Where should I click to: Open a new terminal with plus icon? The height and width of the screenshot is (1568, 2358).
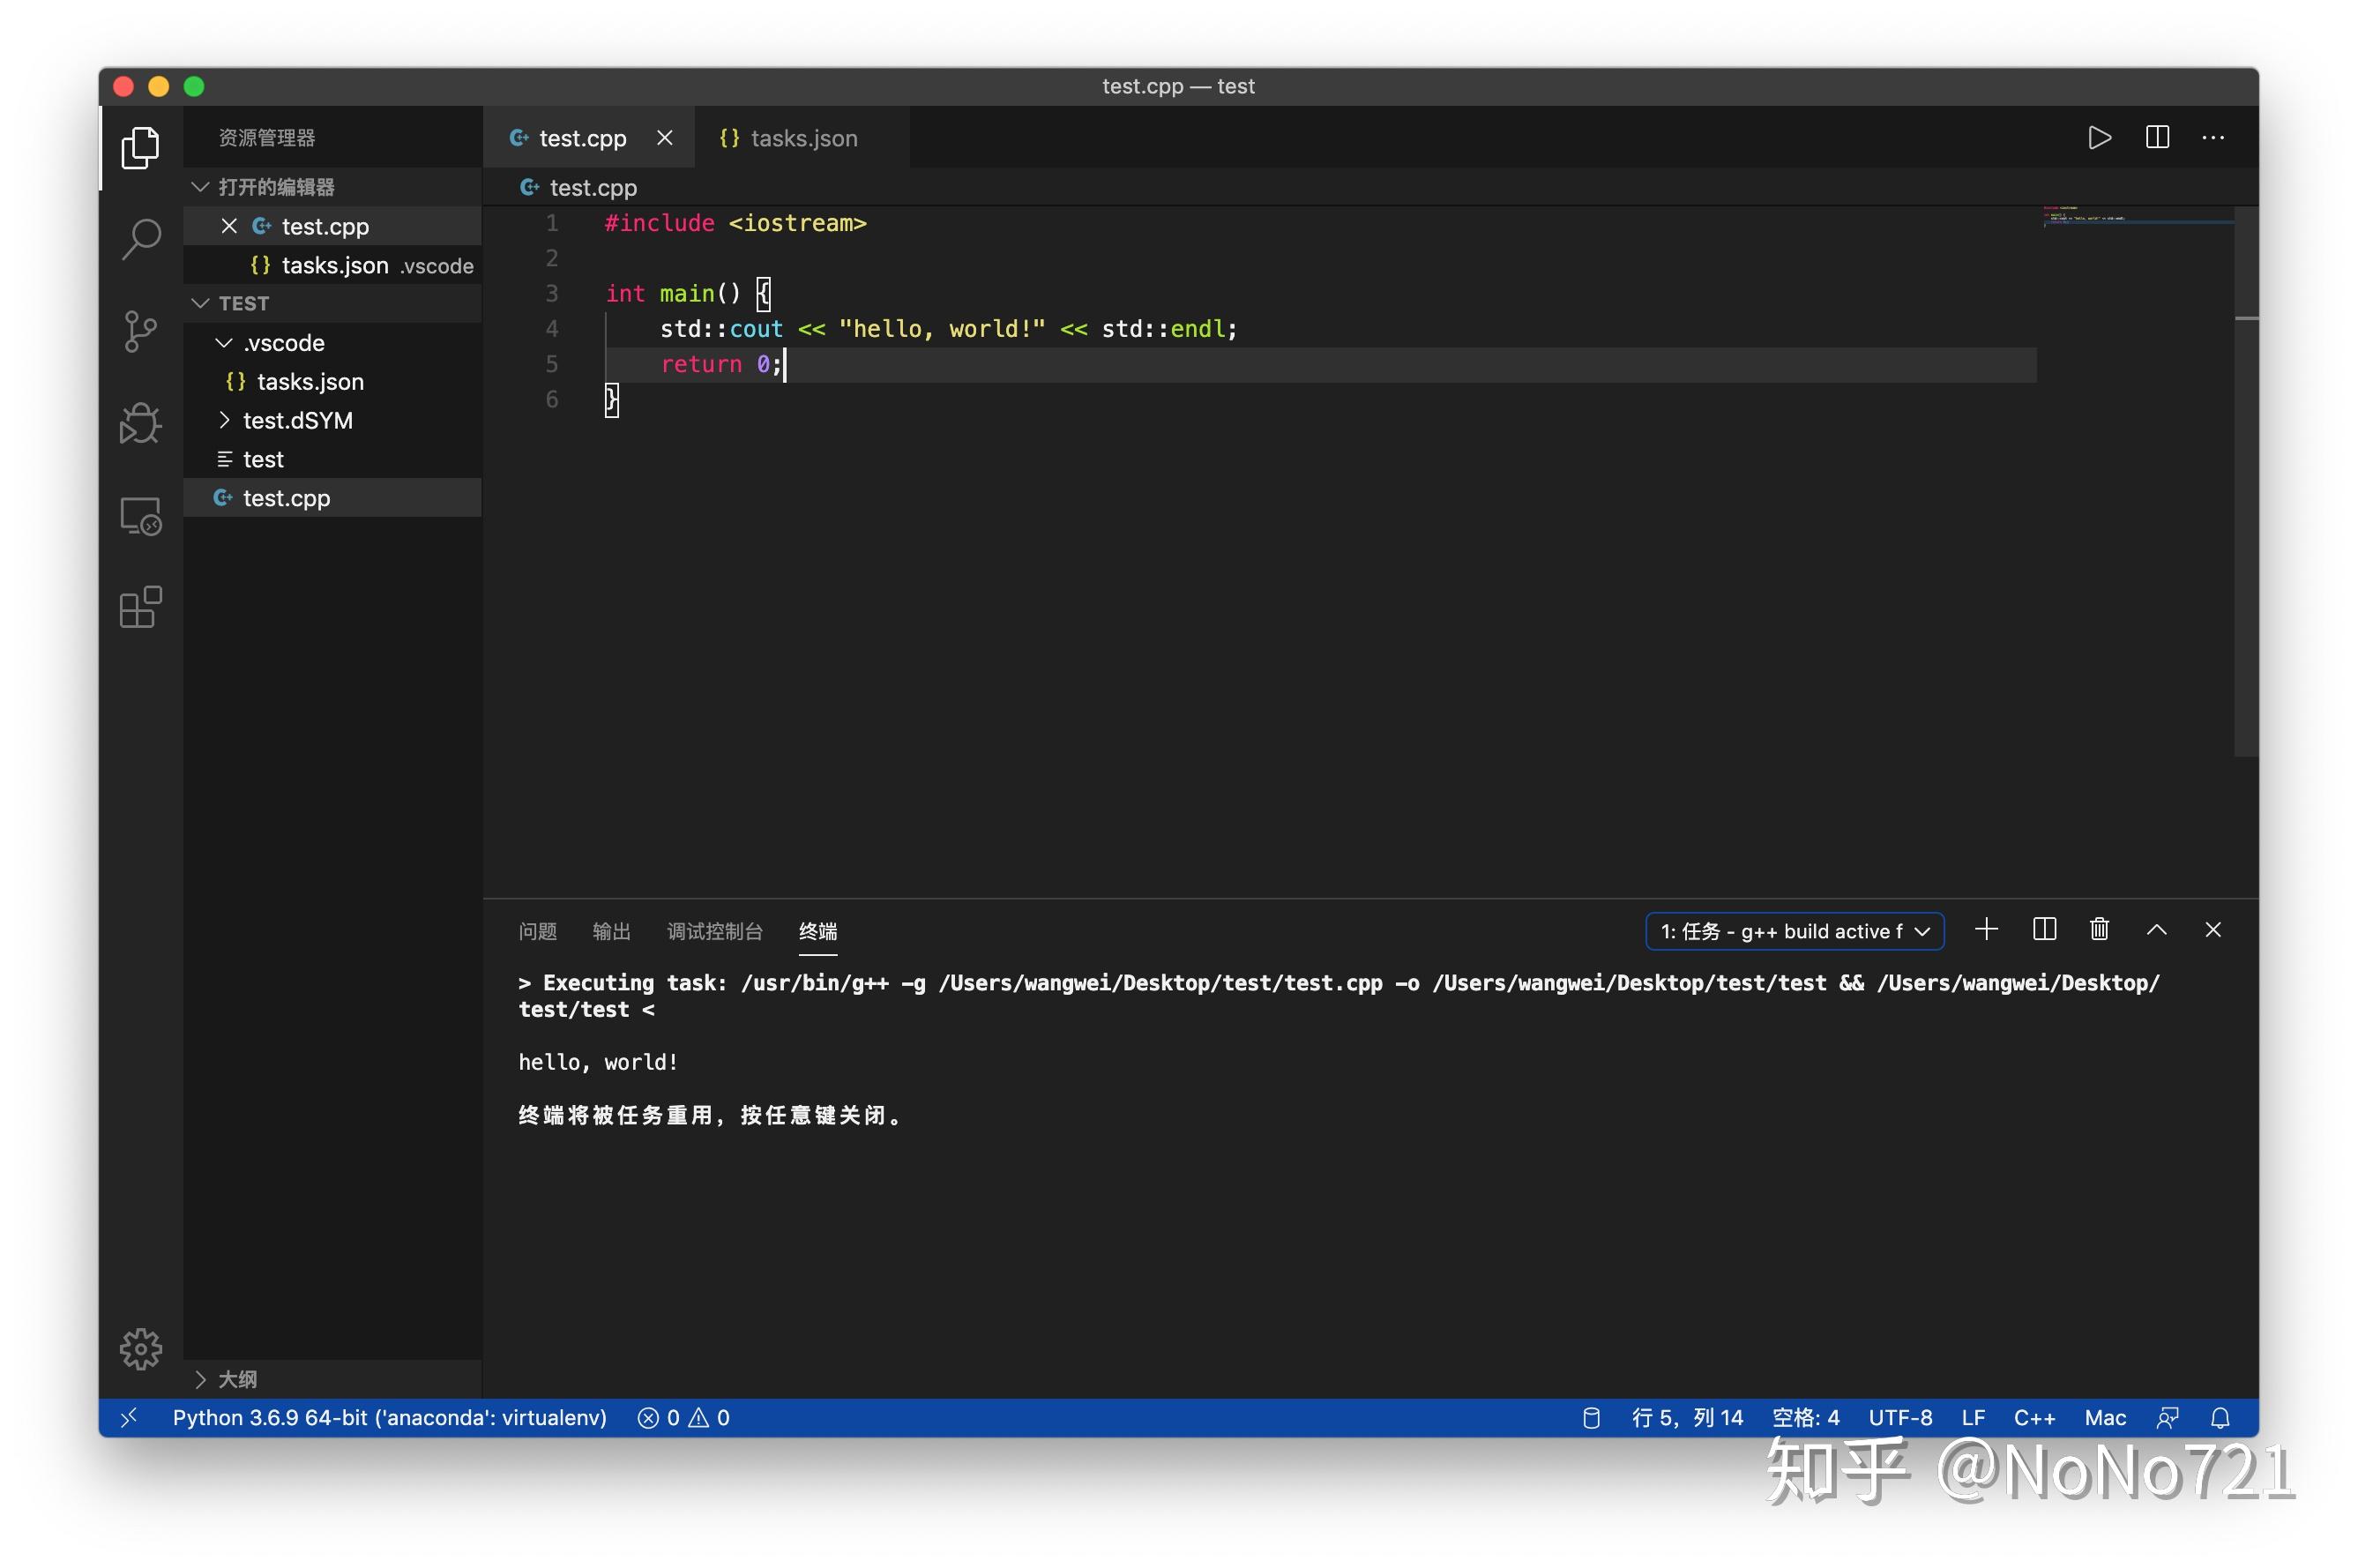click(1986, 930)
